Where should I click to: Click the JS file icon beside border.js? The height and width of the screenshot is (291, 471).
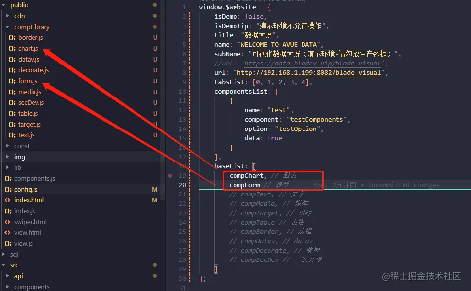click(x=12, y=37)
